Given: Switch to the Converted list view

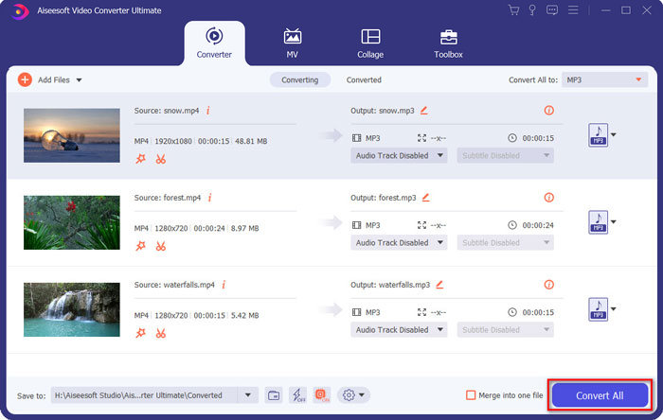Looking at the screenshot, I should (x=364, y=80).
